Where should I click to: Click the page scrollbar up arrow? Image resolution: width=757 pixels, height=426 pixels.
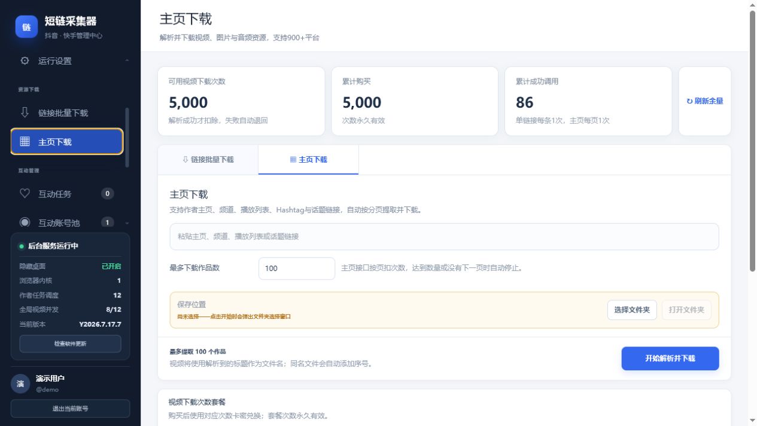(x=753, y=5)
